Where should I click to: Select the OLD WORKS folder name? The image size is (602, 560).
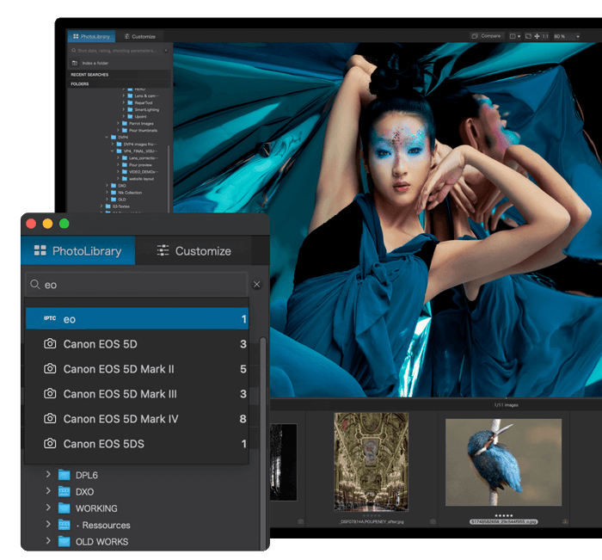101,542
